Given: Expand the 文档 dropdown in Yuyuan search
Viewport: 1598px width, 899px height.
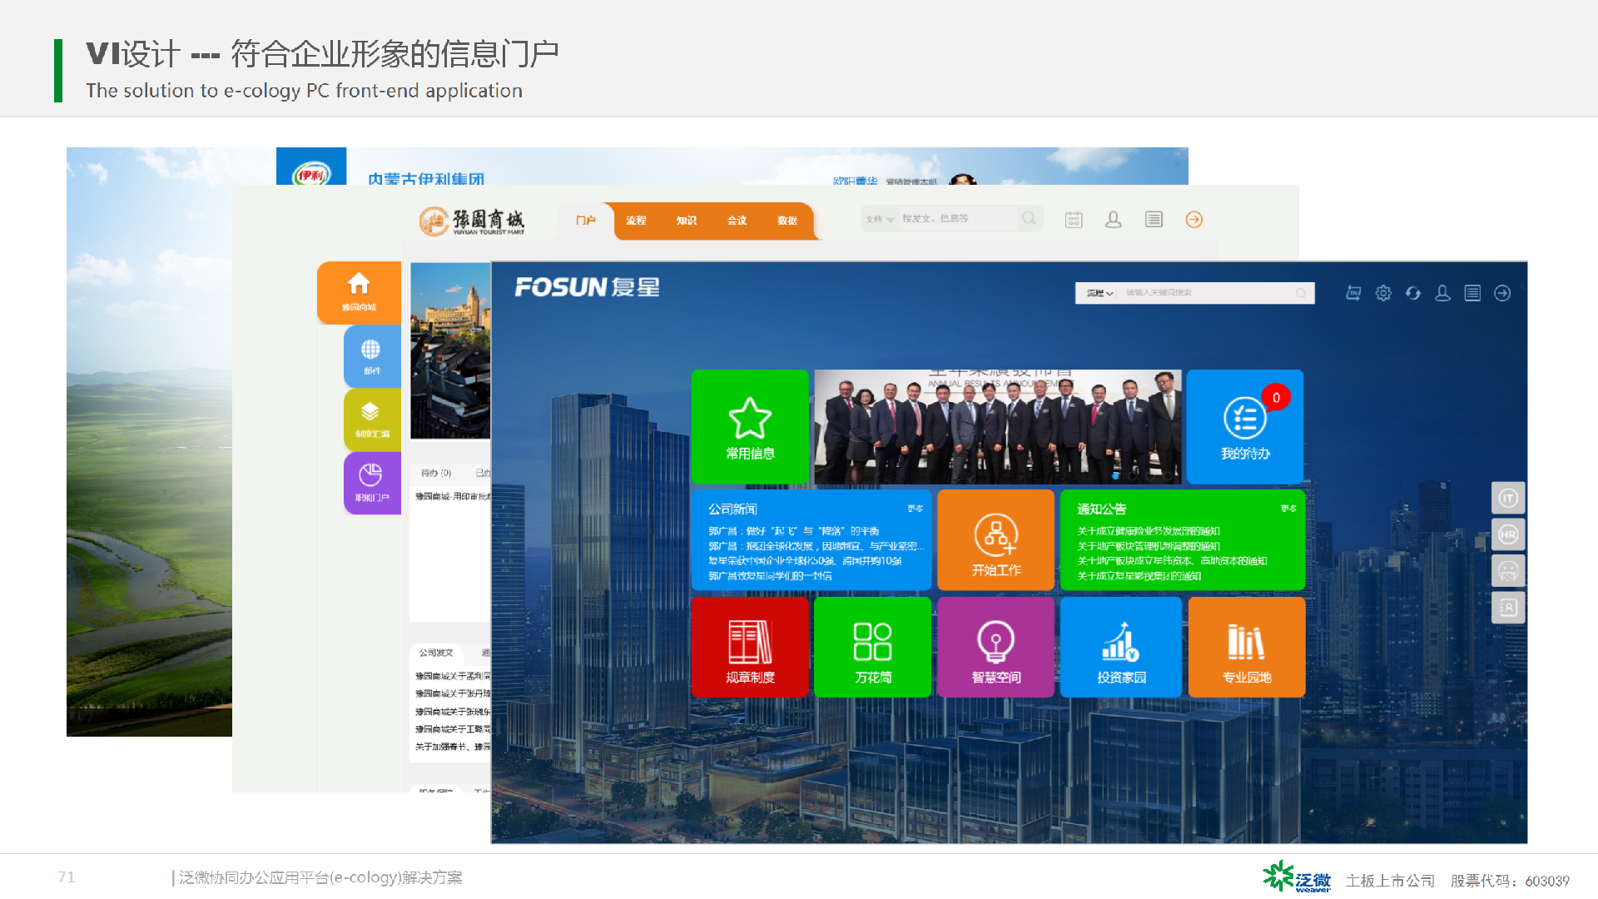Looking at the screenshot, I should 880,219.
